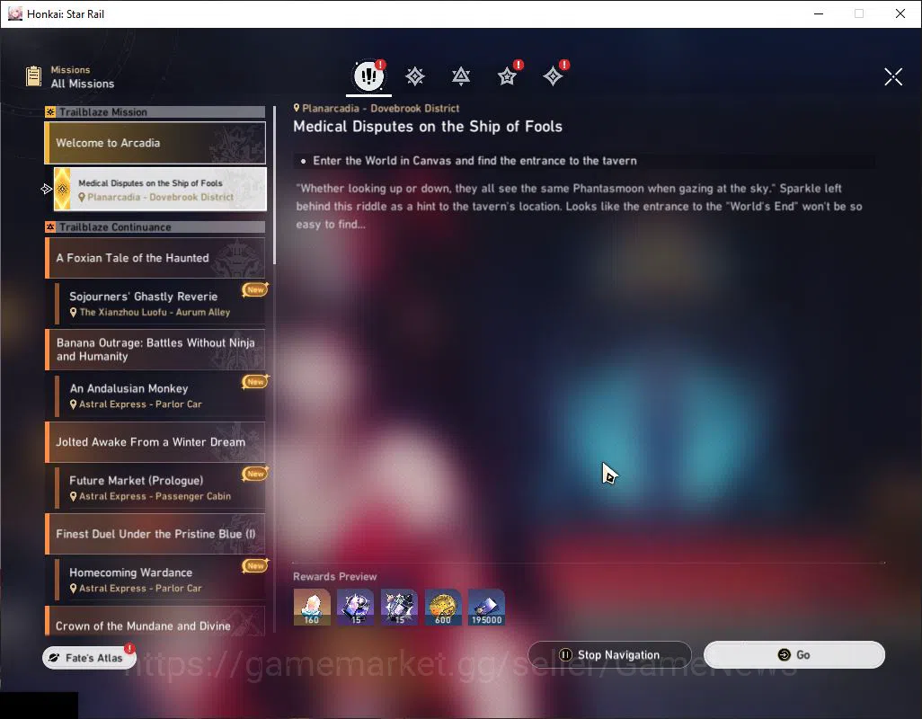View the 160 Stellar Jade reward icon
This screenshot has height=719, width=922.
tap(312, 608)
